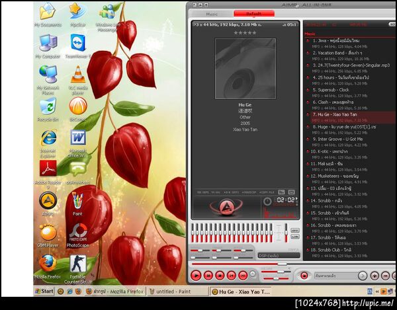Open Mozilla Firefox desktop icon

48,267
